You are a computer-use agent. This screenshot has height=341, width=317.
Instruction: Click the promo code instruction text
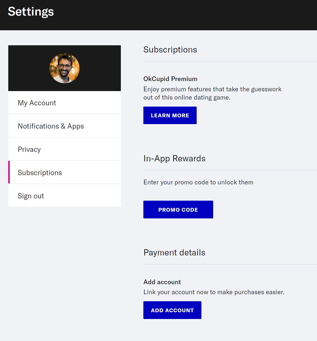pos(198,182)
